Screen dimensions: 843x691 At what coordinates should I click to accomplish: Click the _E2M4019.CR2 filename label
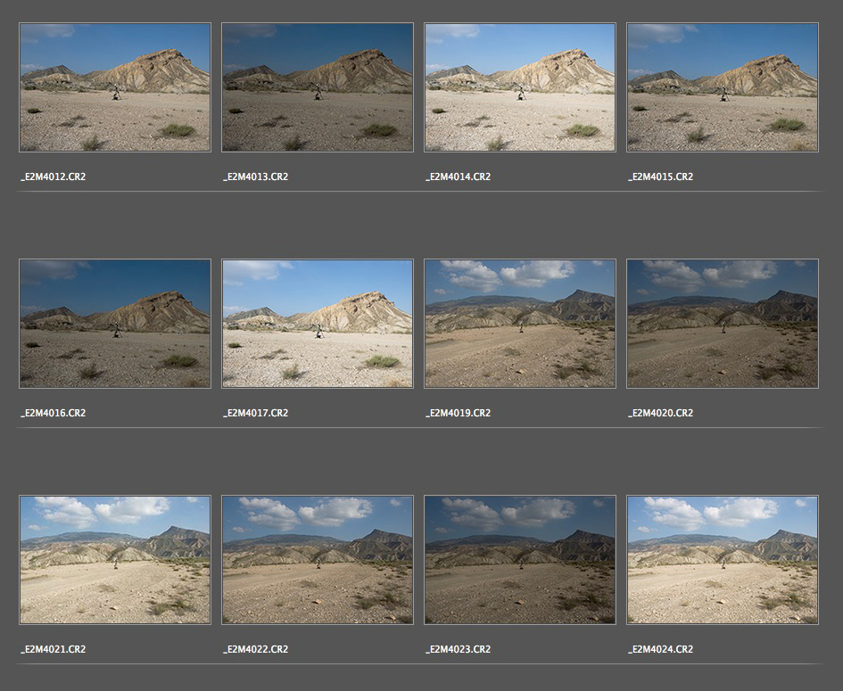click(x=459, y=413)
